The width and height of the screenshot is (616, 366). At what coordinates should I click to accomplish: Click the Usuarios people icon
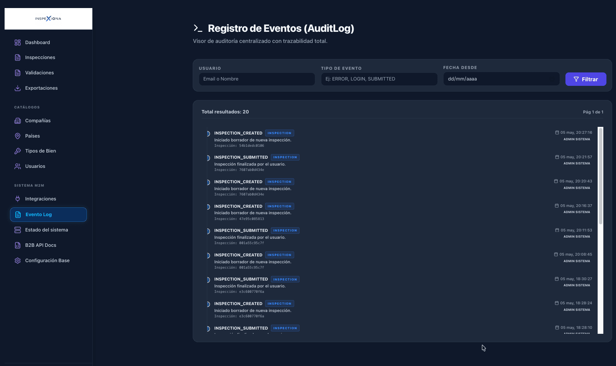pos(18,166)
